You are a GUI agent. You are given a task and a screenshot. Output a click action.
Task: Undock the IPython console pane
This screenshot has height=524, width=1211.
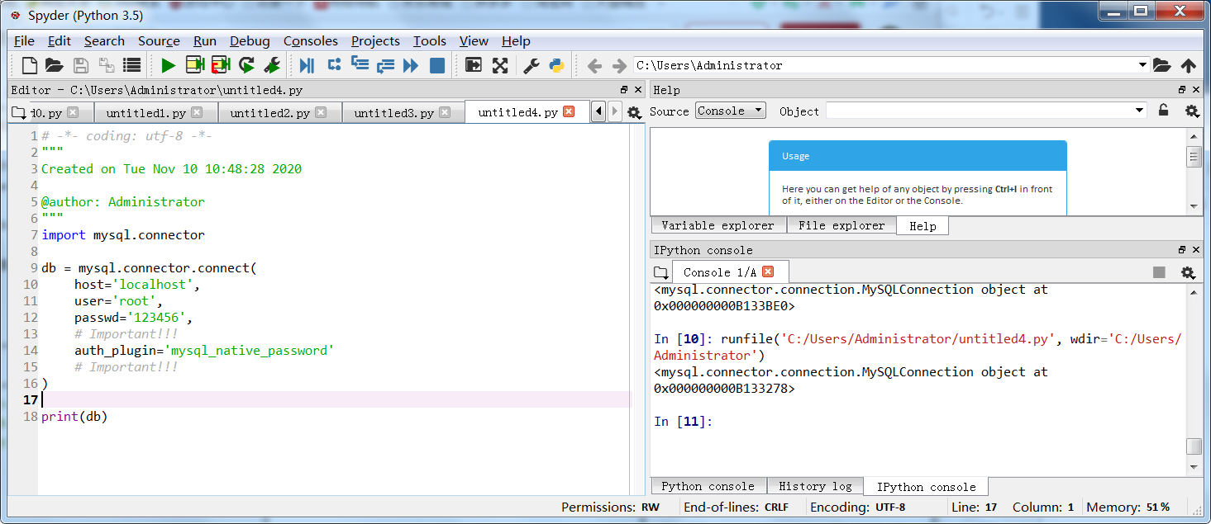[1182, 250]
